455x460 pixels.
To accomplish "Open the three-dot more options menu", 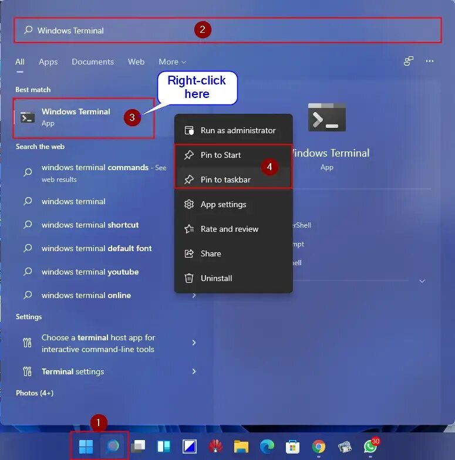I will (430, 61).
